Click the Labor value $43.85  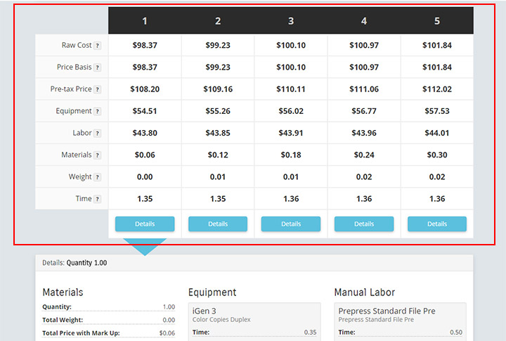coord(218,133)
